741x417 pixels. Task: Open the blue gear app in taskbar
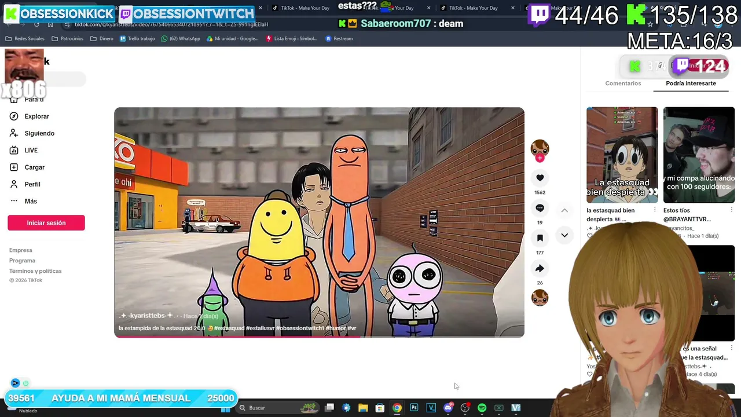point(346,408)
